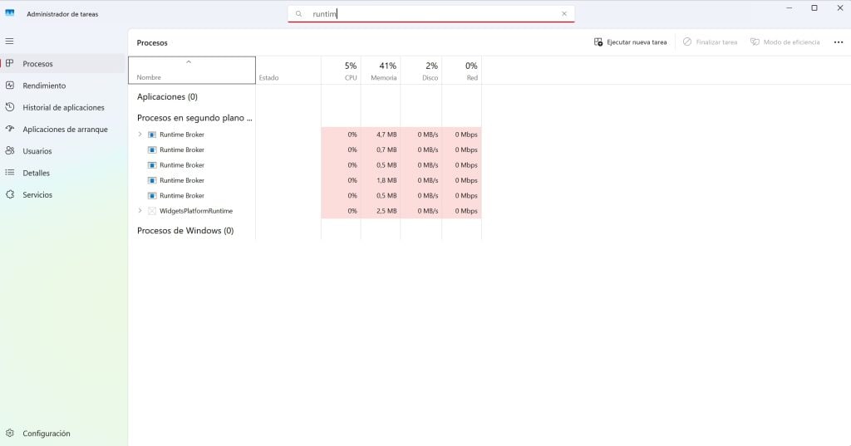Click the 2,5 MB memory cell
This screenshot has width=851, height=446.
point(381,211)
